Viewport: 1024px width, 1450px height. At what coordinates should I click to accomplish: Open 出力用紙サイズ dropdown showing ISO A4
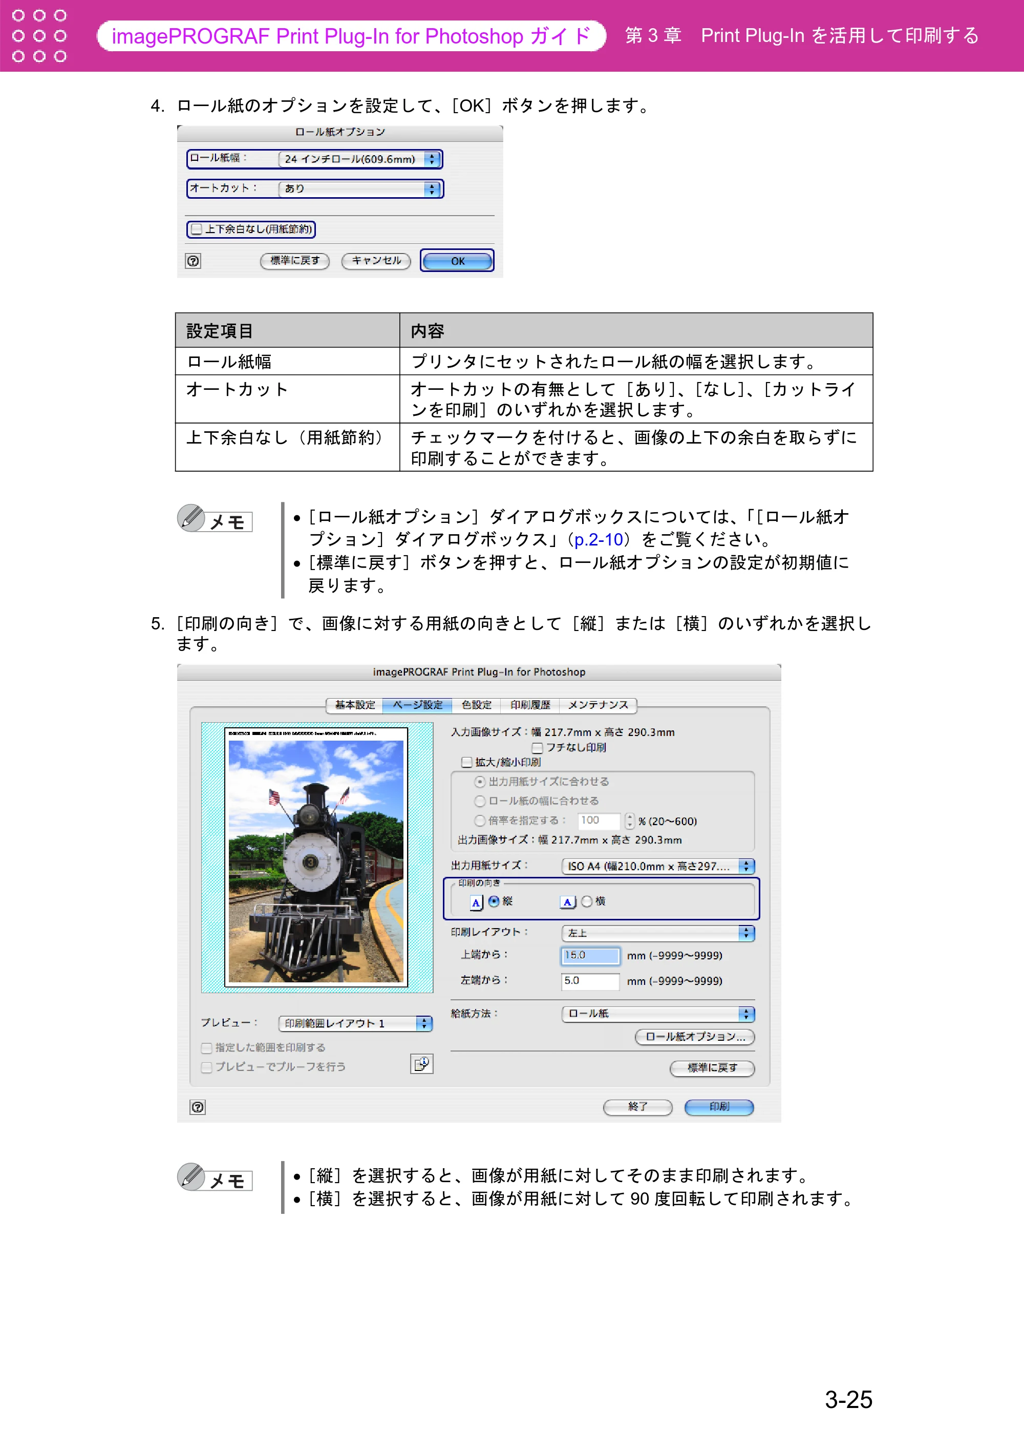(x=658, y=866)
